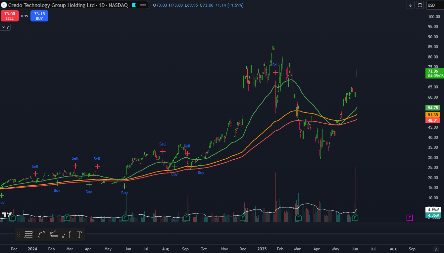Click the earnings E marker near June 2025
The image size is (444, 253).
click(x=355, y=218)
